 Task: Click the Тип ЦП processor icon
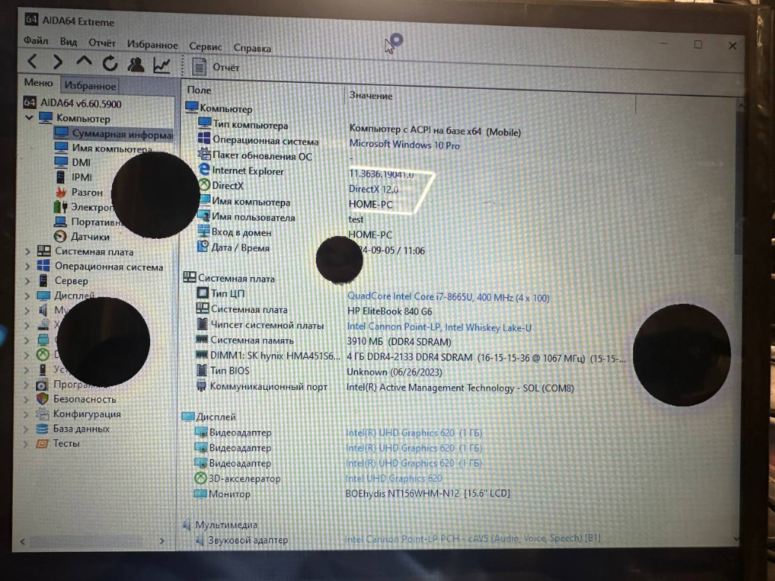203,293
